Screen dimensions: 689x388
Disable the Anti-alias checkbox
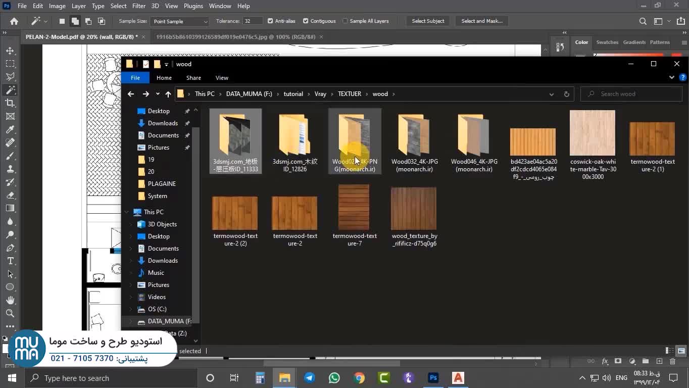(270, 21)
